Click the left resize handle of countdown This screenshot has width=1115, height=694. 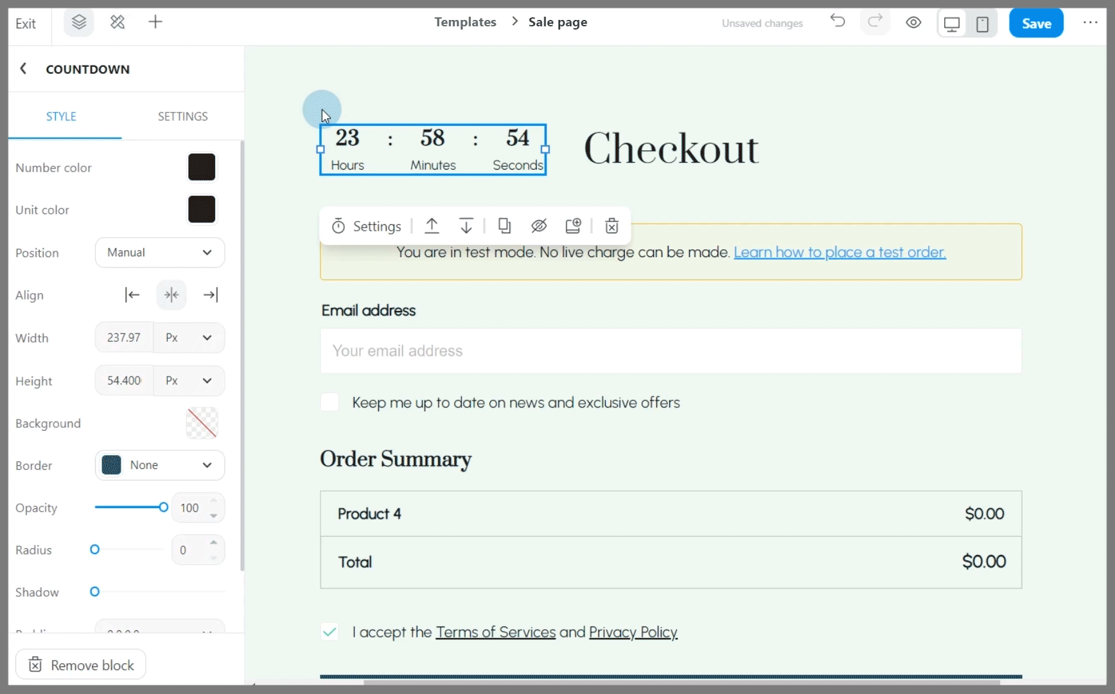(x=320, y=149)
